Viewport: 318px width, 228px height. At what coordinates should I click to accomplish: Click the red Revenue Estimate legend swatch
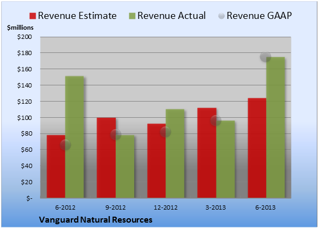32,16
